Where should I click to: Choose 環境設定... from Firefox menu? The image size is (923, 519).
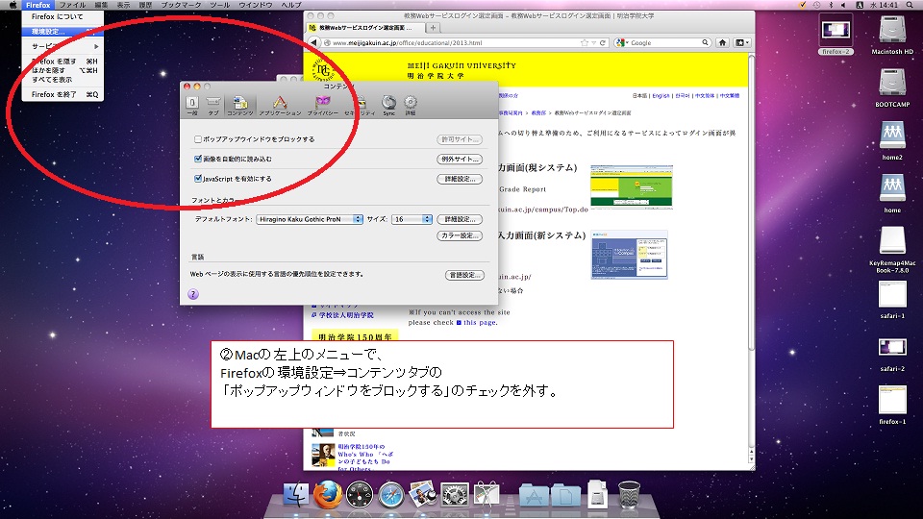(x=63, y=31)
